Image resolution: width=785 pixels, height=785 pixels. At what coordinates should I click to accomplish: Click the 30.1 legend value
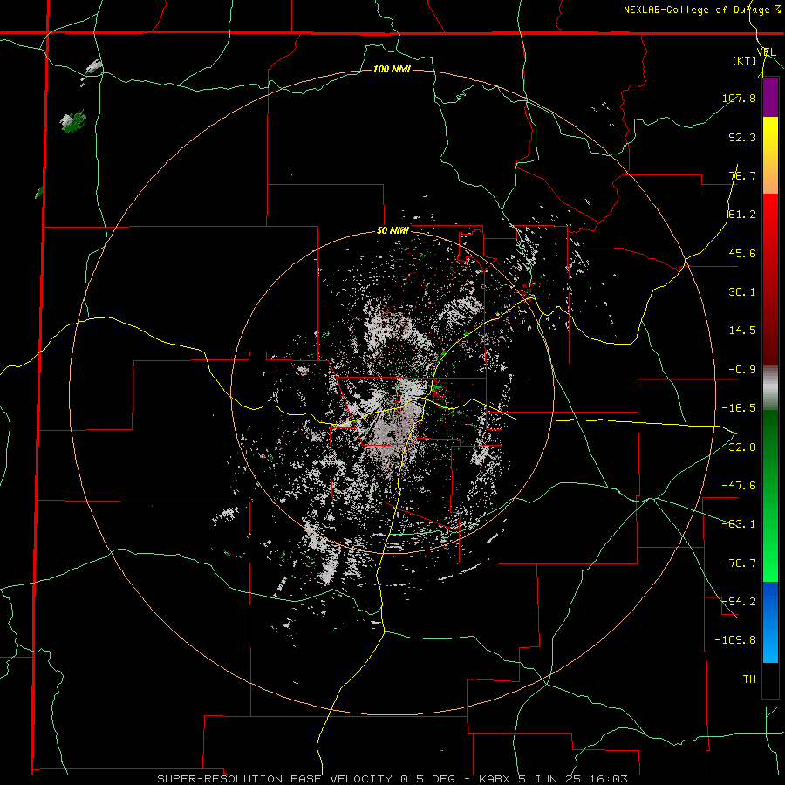[742, 292]
